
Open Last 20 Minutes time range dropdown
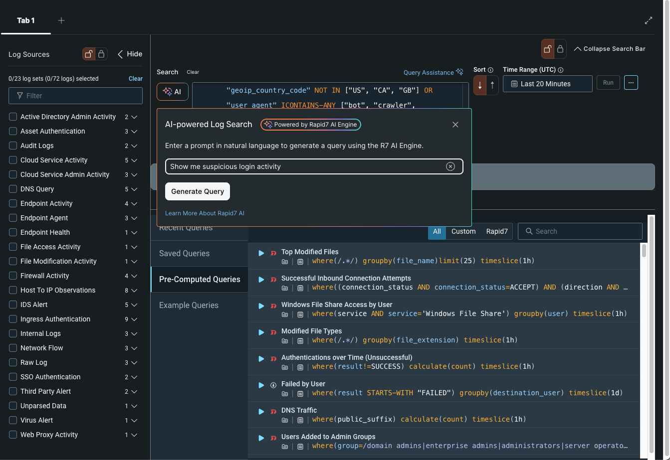point(547,84)
